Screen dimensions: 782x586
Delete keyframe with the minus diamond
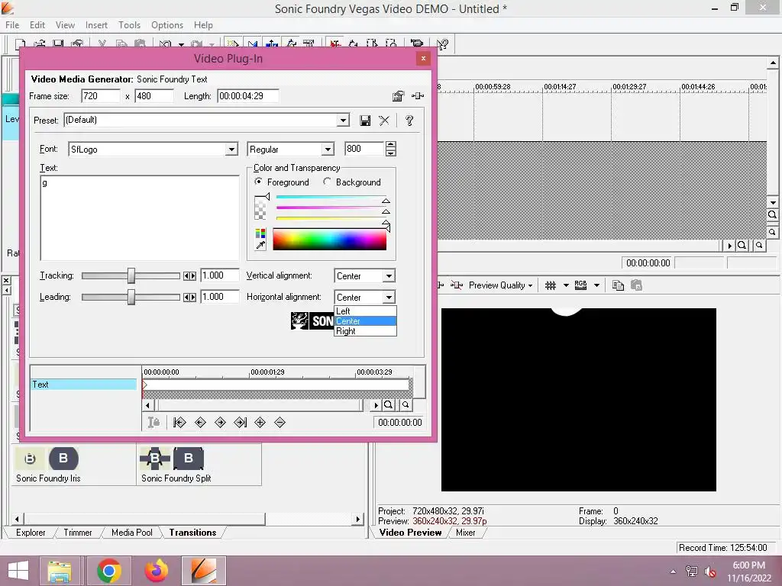(280, 423)
